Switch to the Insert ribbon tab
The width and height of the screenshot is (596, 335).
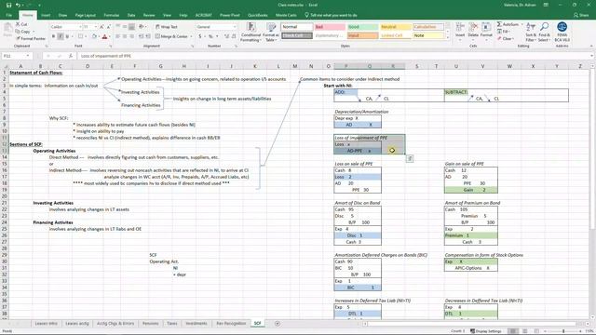coord(46,15)
